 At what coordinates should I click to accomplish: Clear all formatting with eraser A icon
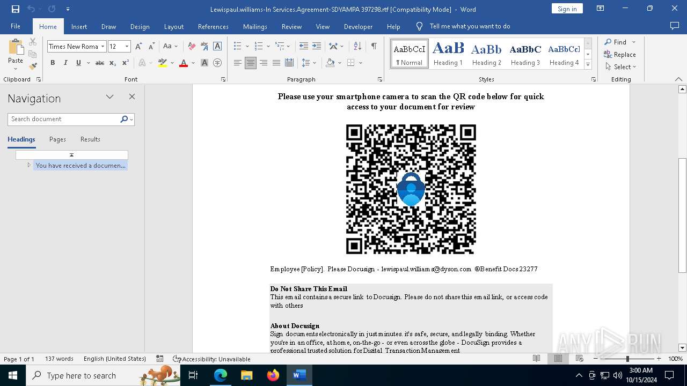[x=192, y=46]
